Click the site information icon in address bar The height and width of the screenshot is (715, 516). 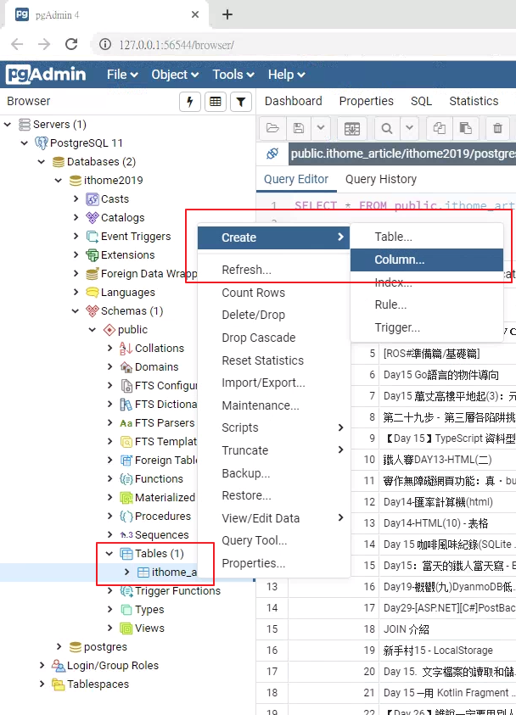tap(105, 44)
